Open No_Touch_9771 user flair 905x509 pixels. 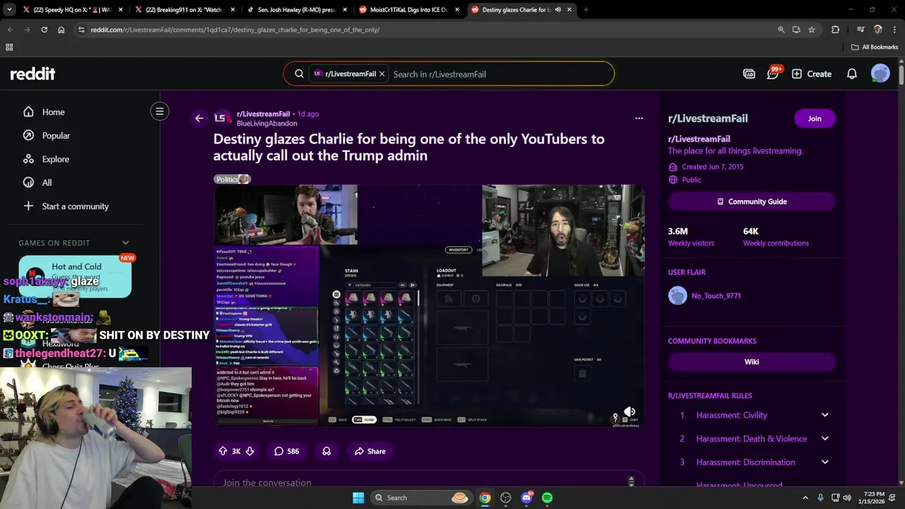pos(716,296)
